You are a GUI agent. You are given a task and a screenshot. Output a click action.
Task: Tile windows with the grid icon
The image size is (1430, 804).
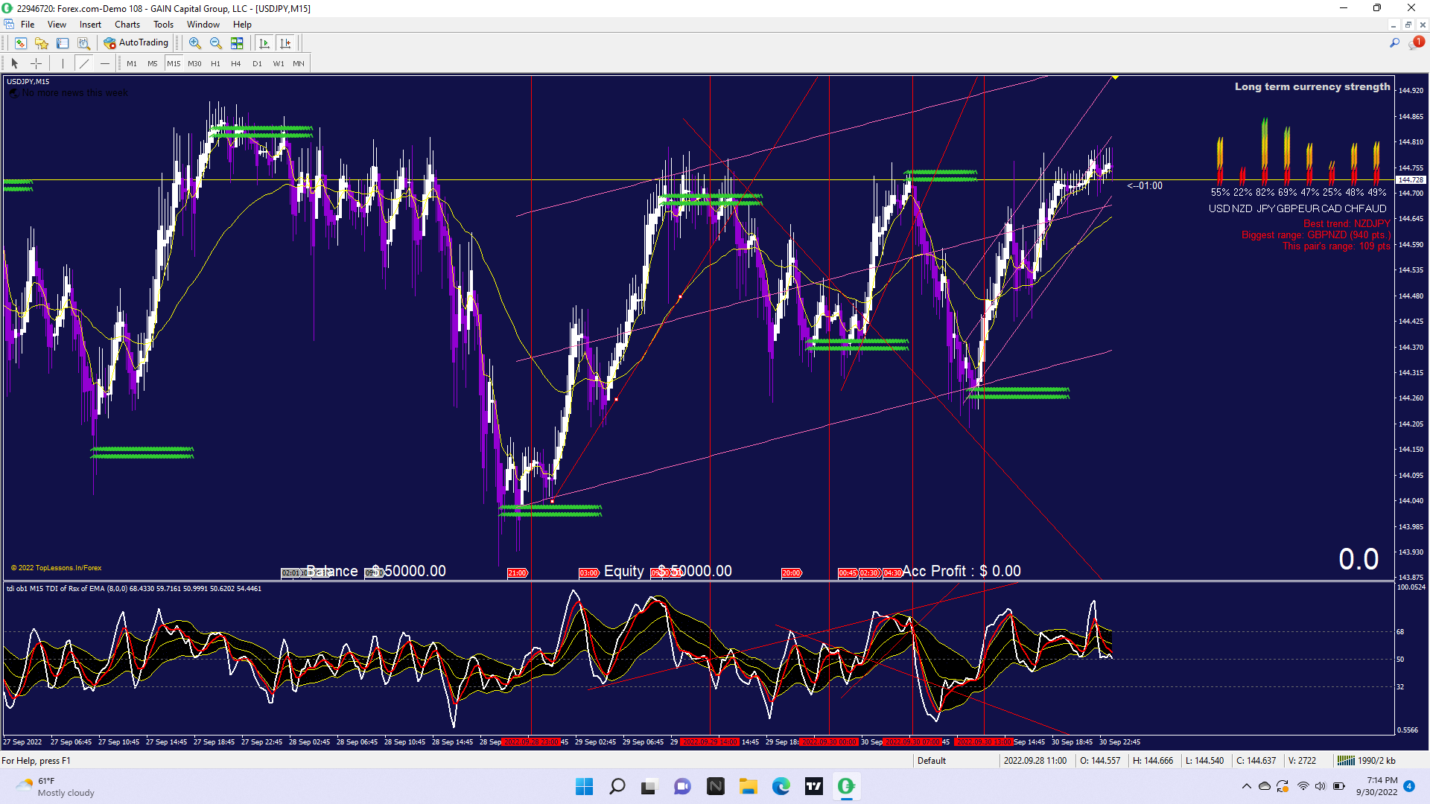coord(237,43)
